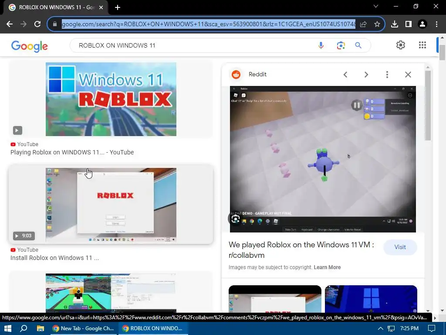Image resolution: width=446 pixels, height=335 pixels.
Task: Close the image preview panel
Action: coord(408,75)
